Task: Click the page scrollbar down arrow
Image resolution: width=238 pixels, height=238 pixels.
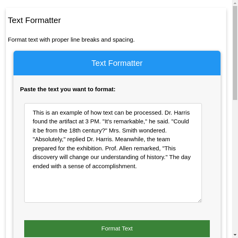Action: point(235,235)
